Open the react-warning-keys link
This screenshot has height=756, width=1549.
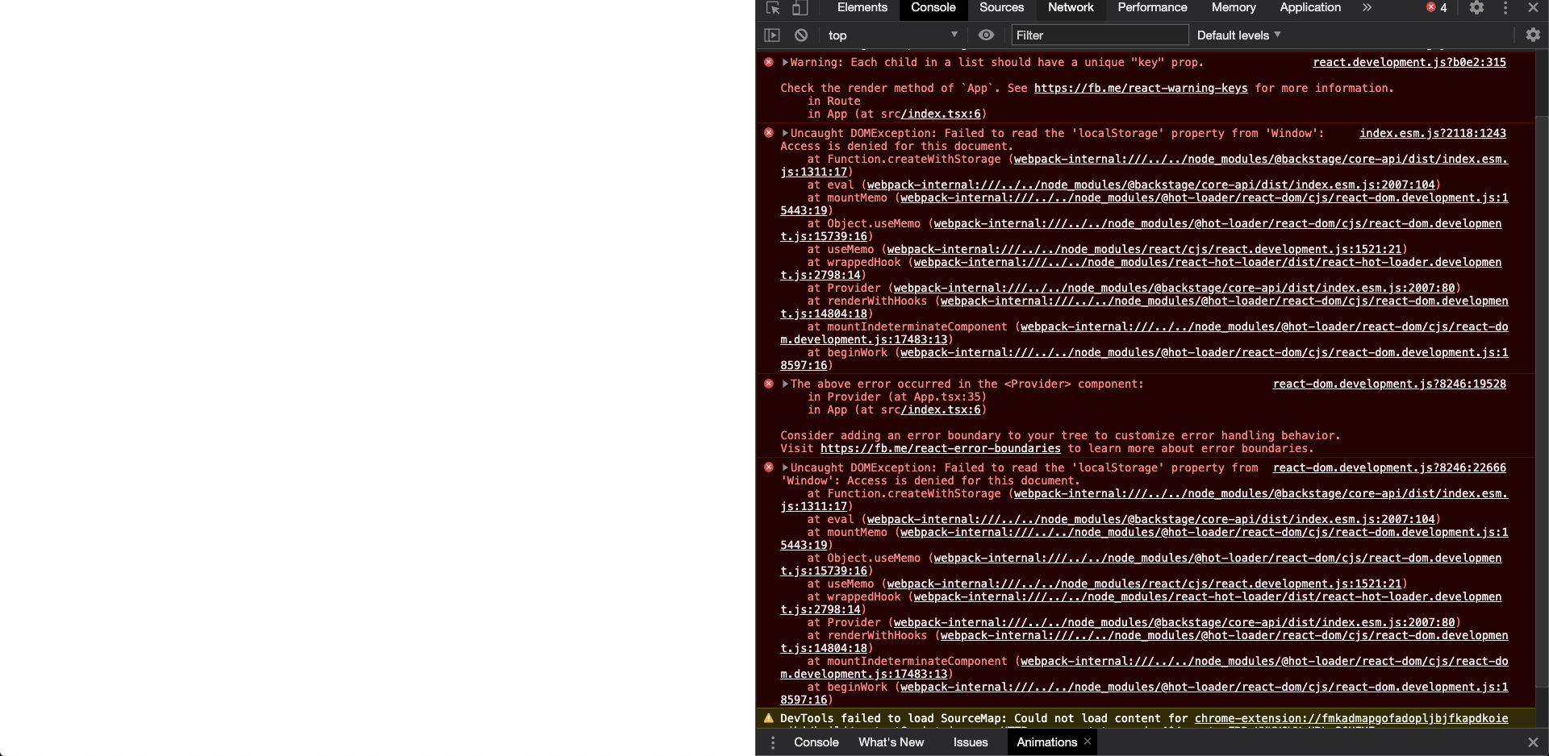click(x=1140, y=88)
